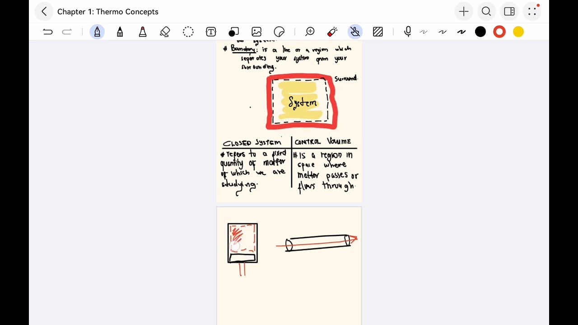Insert a text box
Viewport: 578px width, 325px height.
pos(211,32)
